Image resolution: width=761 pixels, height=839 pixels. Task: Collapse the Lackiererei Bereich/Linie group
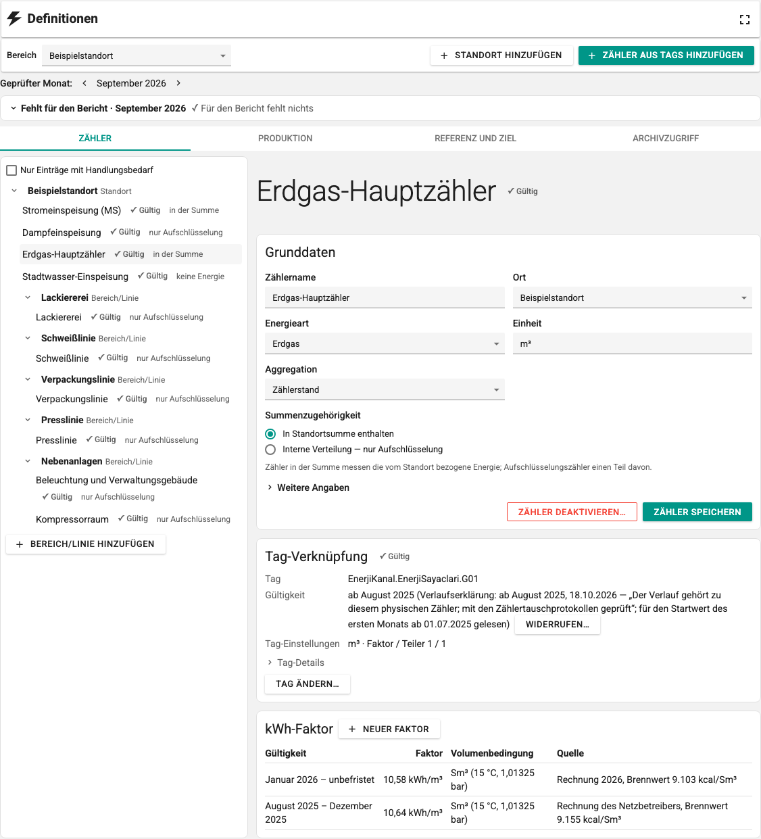(28, 297)
